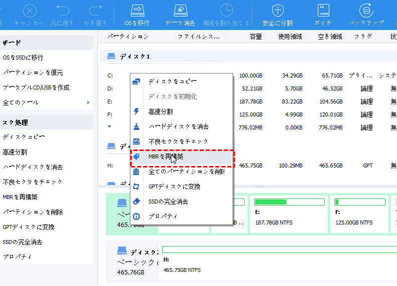This screenshot has width=397, height=286.
Task: Open プロパティ from context menu
Action: click(181, 216)
